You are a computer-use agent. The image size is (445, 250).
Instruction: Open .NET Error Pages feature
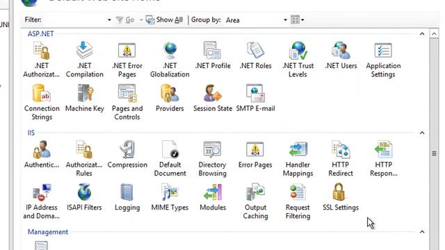point(127,60)
